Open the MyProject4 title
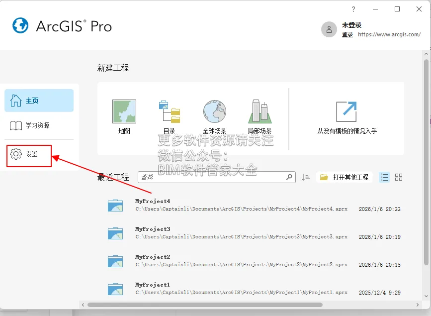The width and height of the screenshot is (431, 316). pos(153,201)
